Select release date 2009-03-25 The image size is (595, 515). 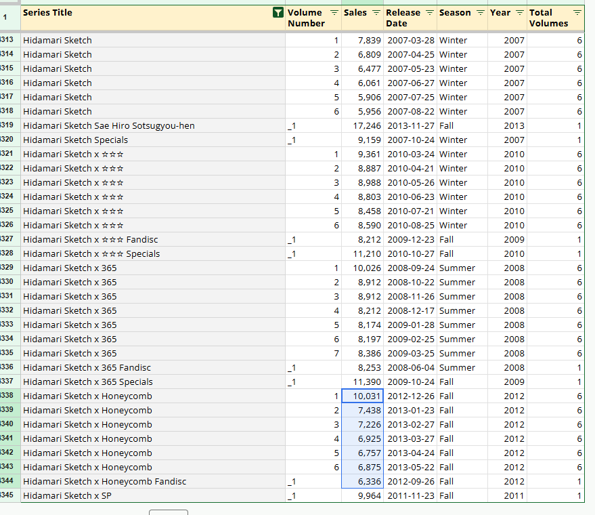point(410,353)
